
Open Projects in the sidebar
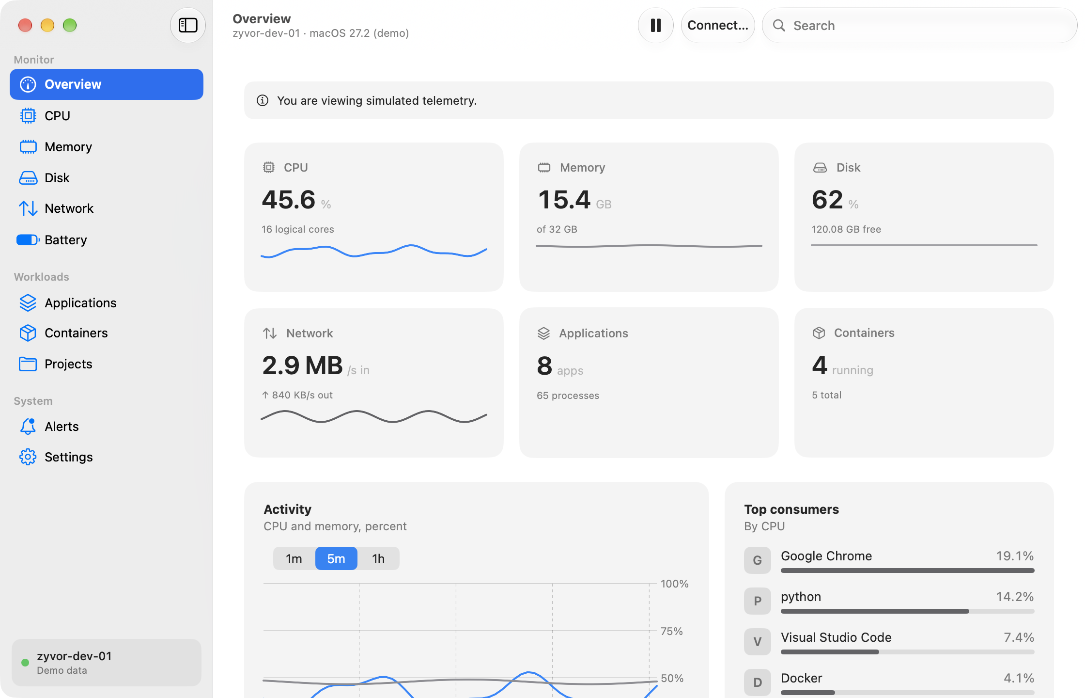tap(107, 364)
